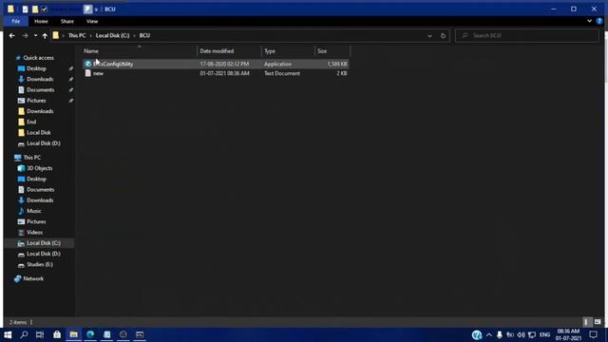Click File Explorer taskbar icon

coord(74,334)
